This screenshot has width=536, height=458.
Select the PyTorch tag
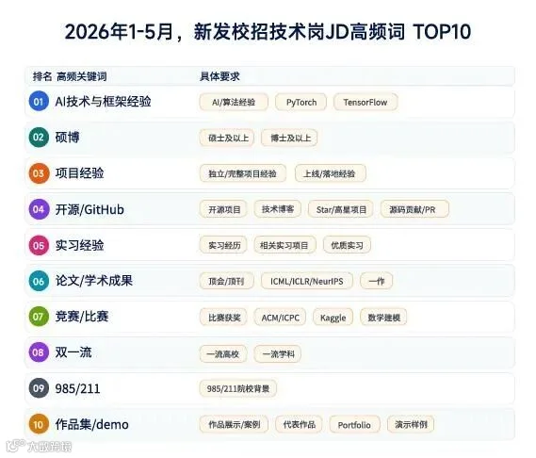(301, 102)
